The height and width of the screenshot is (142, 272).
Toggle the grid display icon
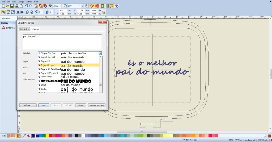pos(107,6)
